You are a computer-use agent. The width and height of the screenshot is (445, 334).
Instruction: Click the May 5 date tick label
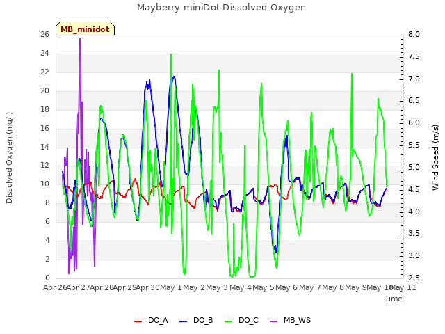coord(264,287)
